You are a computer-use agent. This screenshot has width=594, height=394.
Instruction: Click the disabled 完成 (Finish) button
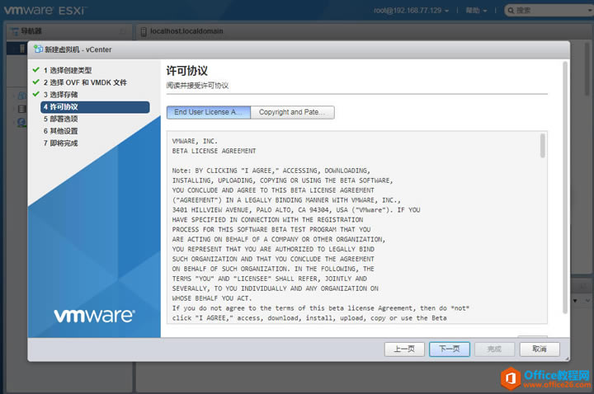coord(494,349)
